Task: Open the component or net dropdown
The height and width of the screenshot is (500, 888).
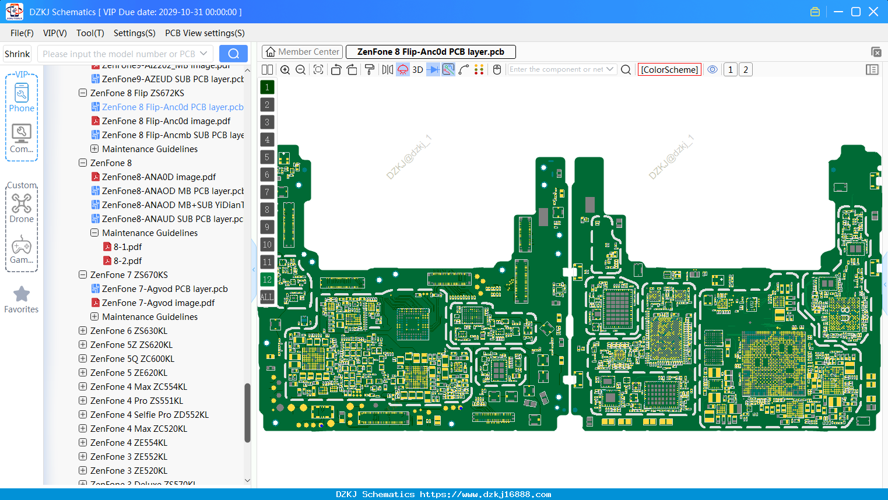Action: (610, 69)
